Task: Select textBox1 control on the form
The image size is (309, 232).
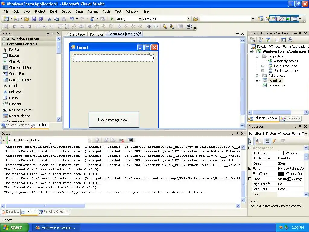Action: point(114,58)
